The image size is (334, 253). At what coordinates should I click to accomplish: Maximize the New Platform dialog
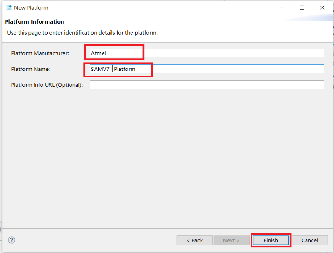pos(302,7)
